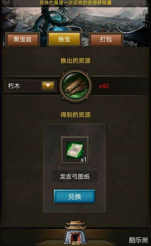
Task: Tap the x1 count on the blueprint
Action: (x=84, y=160)
